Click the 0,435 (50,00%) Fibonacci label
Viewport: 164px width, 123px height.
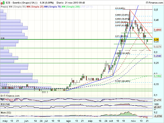(x=122, y=22)
